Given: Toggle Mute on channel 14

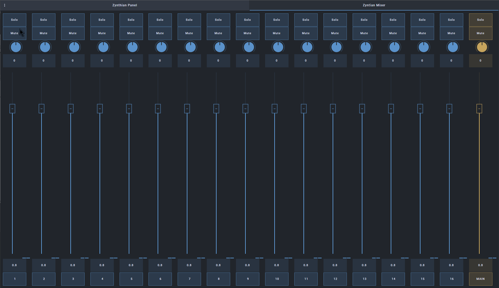Looking at the screenshot, I should pos(393,33).
